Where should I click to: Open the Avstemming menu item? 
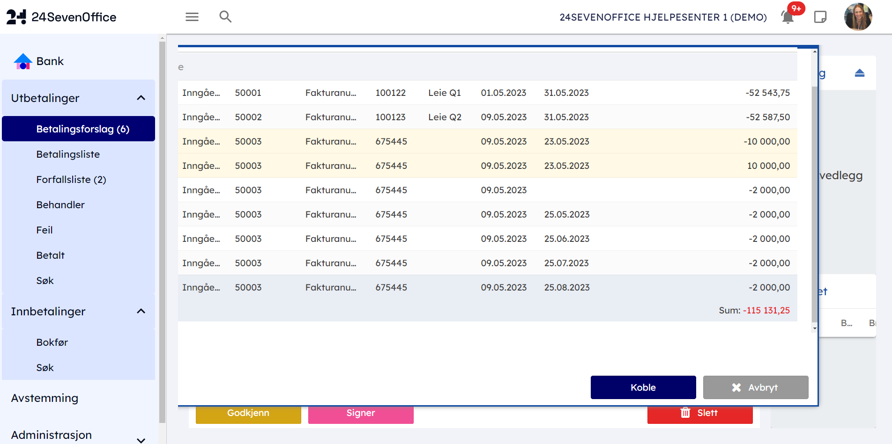coord(45,398)
